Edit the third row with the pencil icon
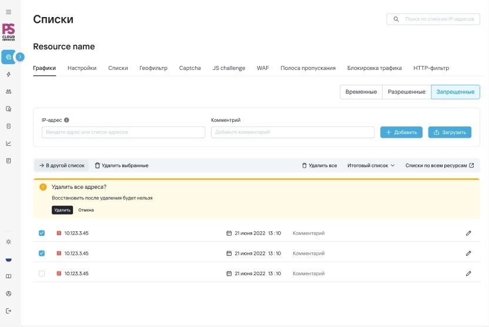Screen dimensions: 489x327 coord(468,273)
